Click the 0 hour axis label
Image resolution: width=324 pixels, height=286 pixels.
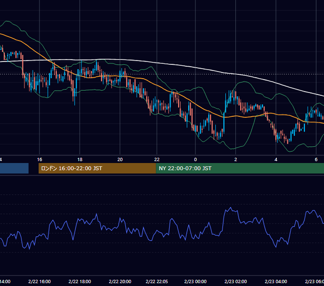195,160
